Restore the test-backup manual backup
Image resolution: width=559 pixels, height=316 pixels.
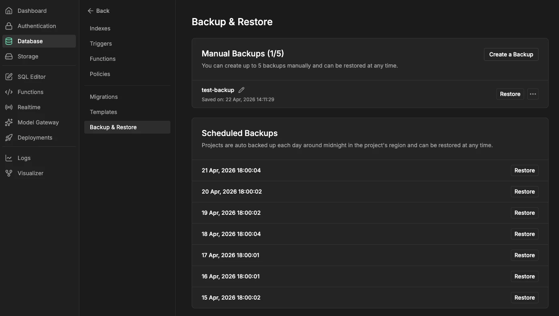point(510,94)
